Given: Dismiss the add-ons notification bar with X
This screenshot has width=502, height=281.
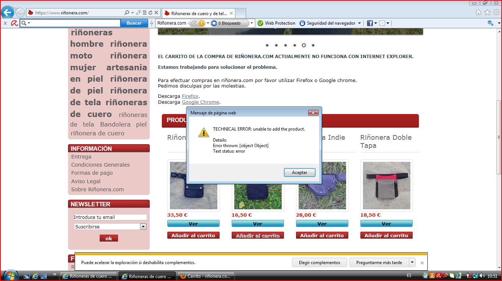Looking at the screenshot, I should [x=422, y=263].
